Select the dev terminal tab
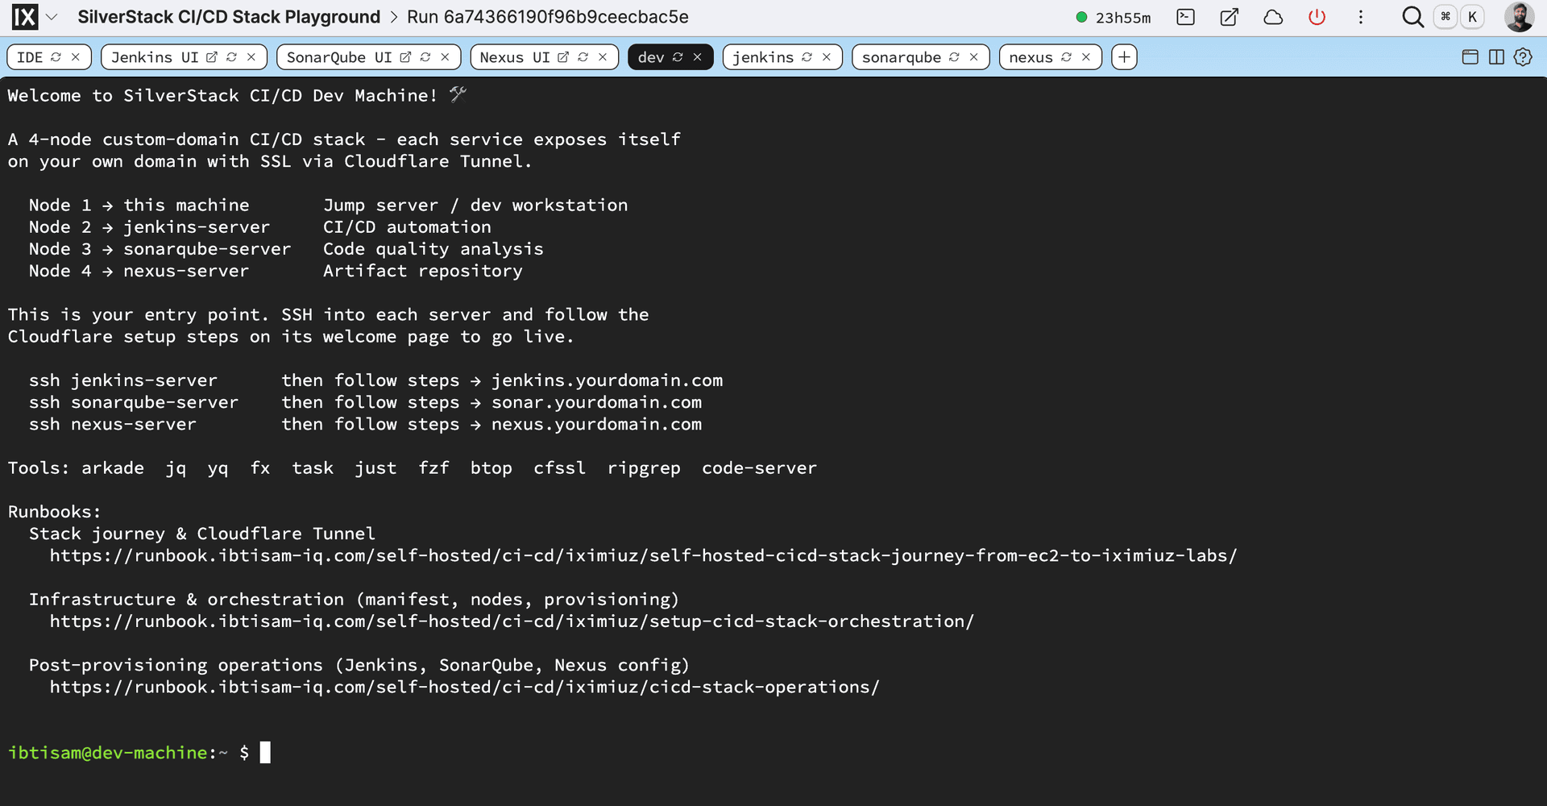Screen dimensions: 1547x806 pyautogui.click(x=651, y=57)
